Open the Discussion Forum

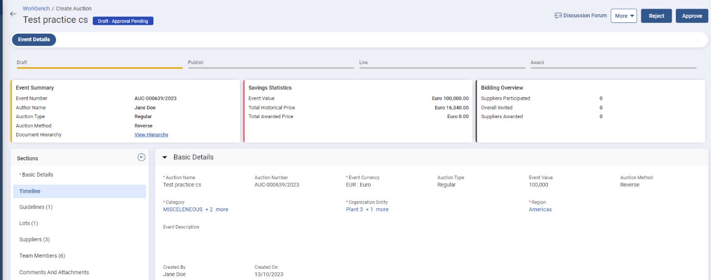[581, 16]
